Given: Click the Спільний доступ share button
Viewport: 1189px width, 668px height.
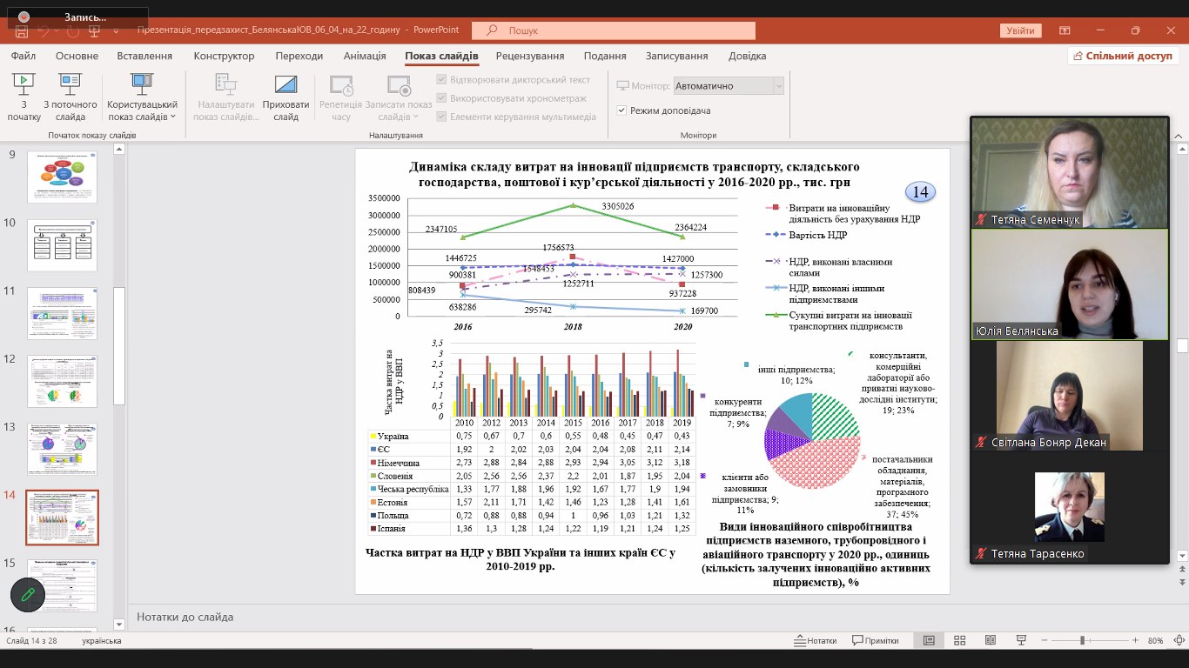Looking at the screenshot, I should click(1124, 56).
